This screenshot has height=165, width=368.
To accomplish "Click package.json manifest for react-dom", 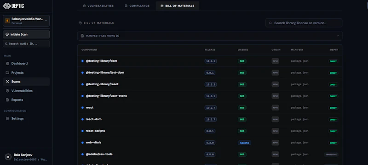I will [x=299, y=120].
